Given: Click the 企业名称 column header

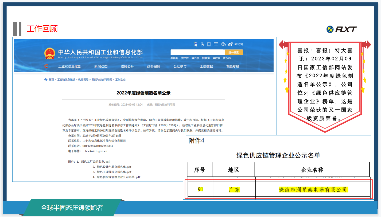Looking at the screenshot, I should (312, 170).
